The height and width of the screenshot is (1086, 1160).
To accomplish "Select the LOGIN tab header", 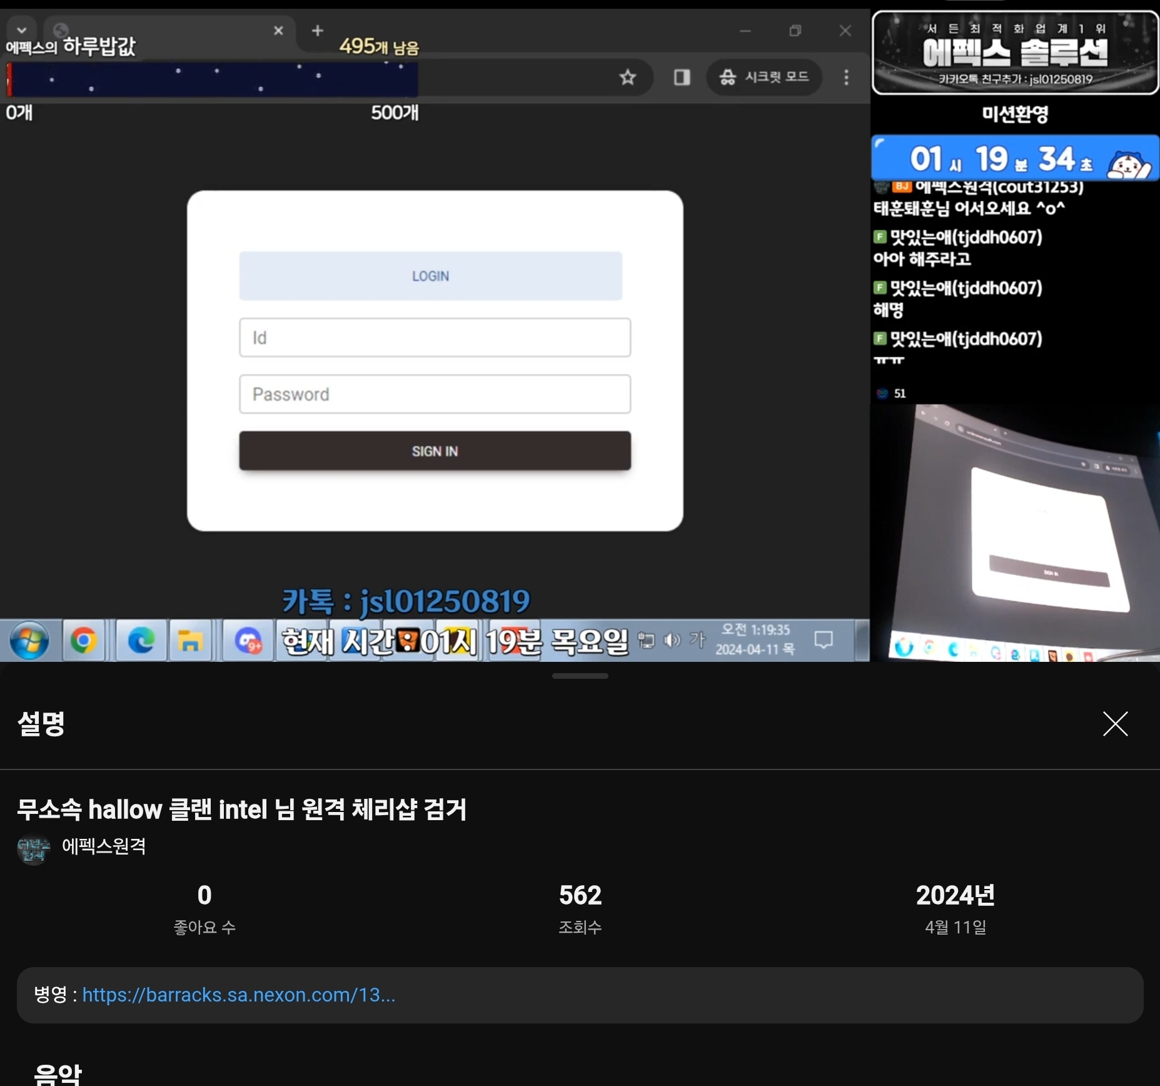I will coord(430,276).
